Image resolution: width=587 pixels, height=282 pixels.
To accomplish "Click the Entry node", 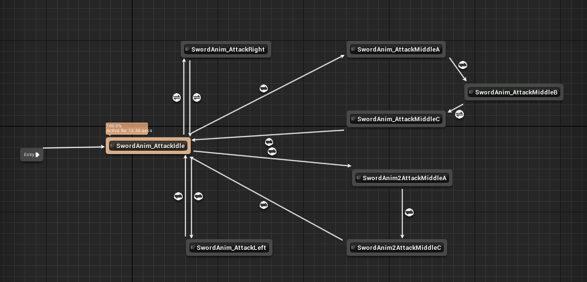I will 32,155.
